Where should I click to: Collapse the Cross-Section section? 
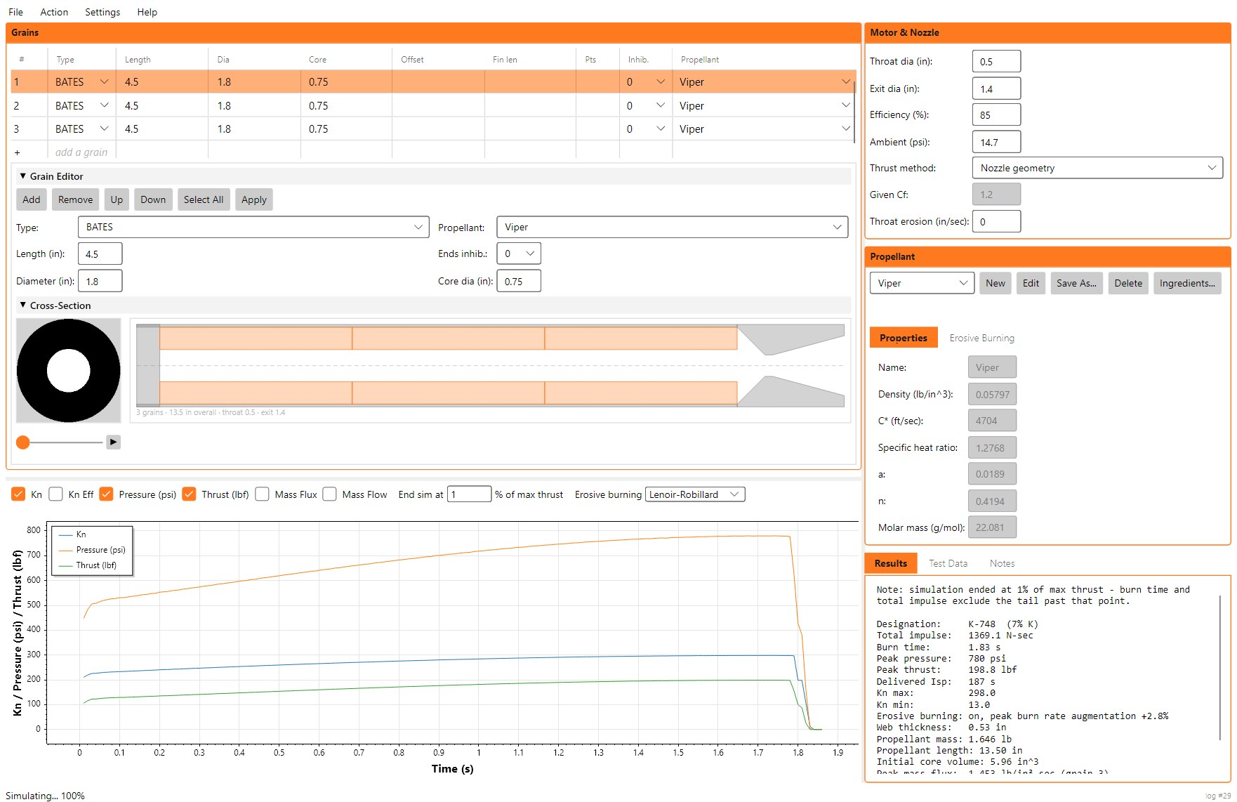pyautogui.click(x=23, y=305)
